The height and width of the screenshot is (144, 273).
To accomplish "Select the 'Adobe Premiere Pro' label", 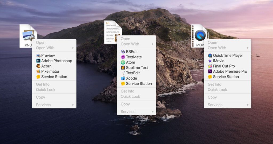I will 230,71.
